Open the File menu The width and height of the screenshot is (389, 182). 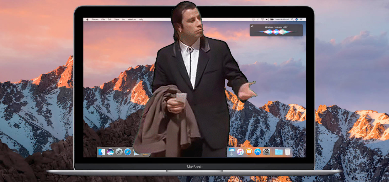(x=103, y=19)
